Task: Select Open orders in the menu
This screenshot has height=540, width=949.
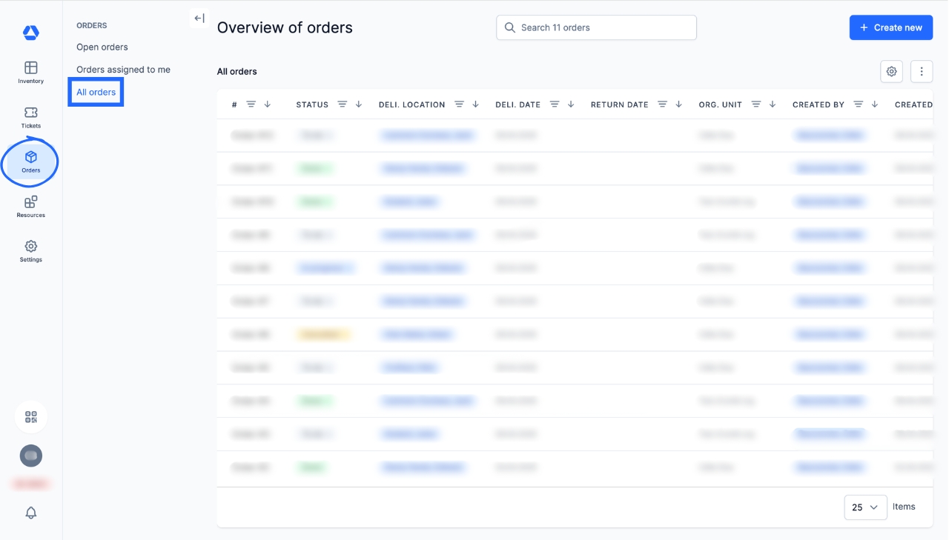Action: pyautogui.click(x=102, y=47)
